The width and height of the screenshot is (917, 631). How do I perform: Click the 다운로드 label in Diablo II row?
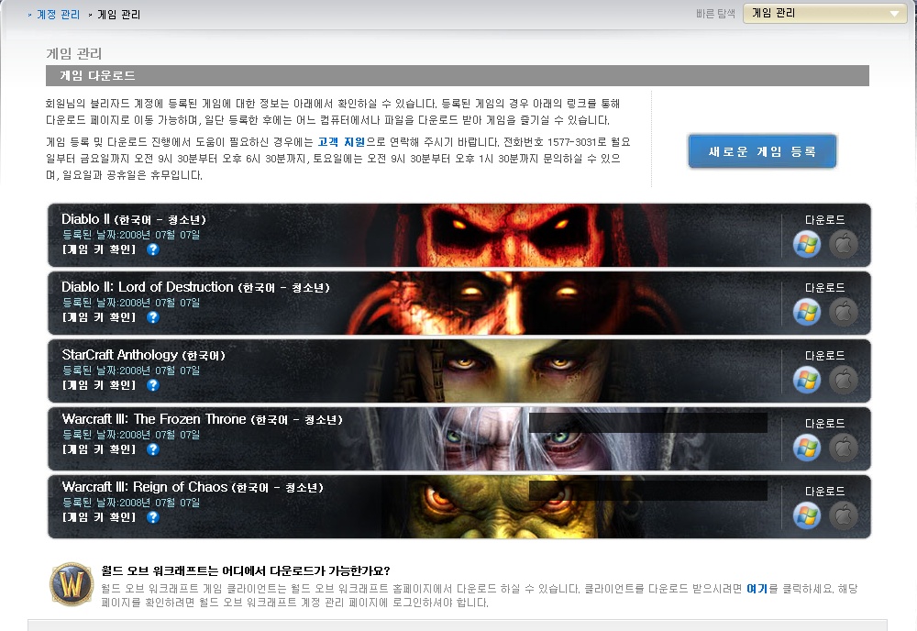824,220
